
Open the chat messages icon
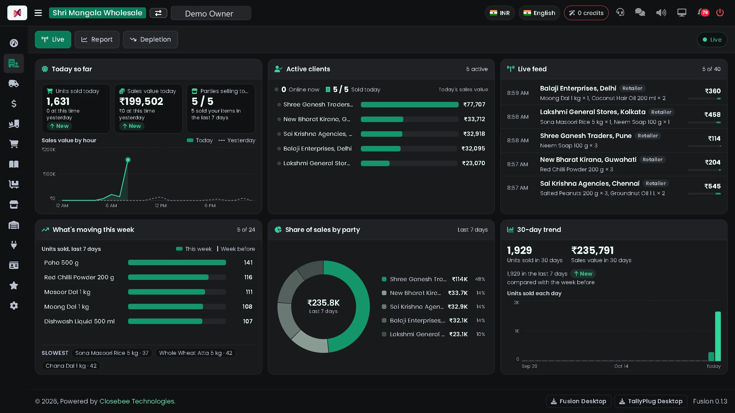coord(640,13)
